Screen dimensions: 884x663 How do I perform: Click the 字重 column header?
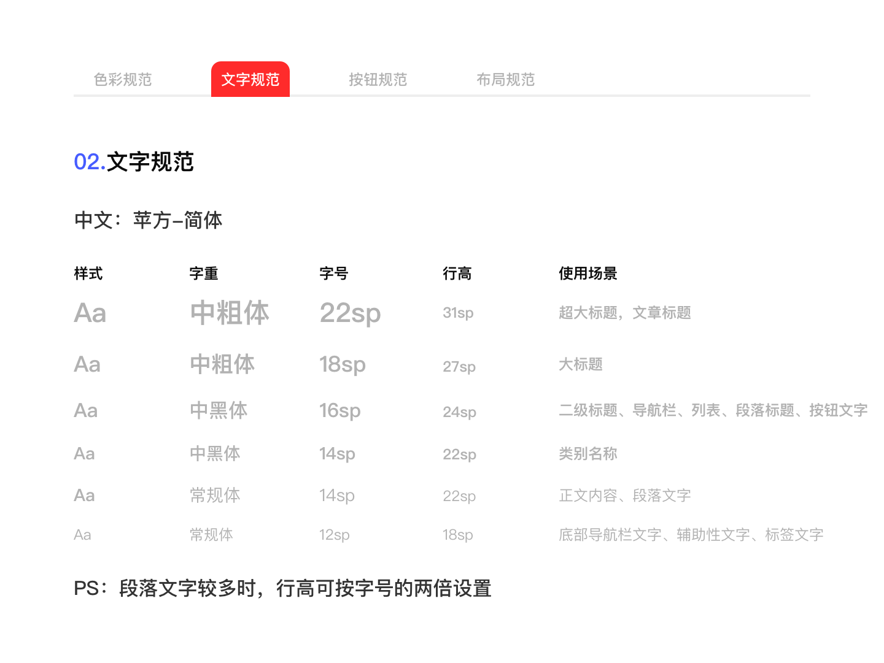click(204, 274)
